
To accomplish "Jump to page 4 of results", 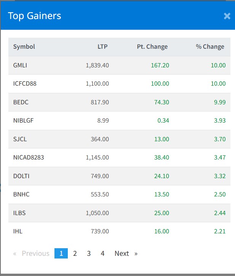I will pyautogui.click(x=102, y=254).
